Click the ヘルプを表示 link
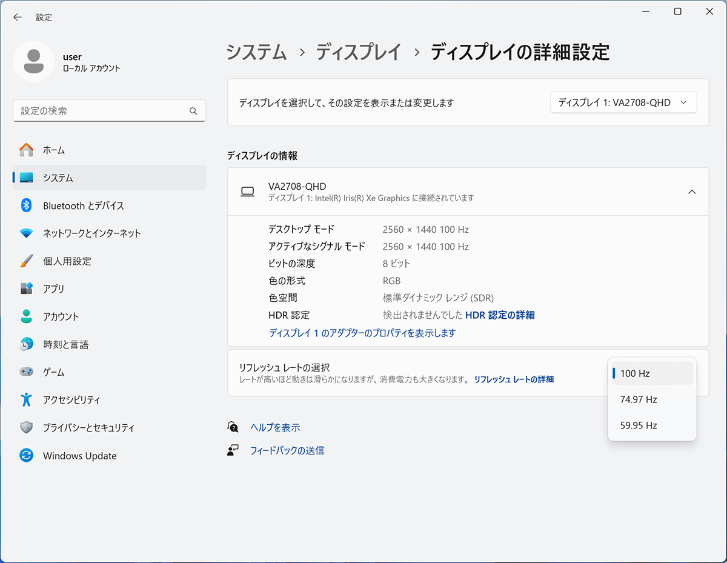The width and height of the screenshot is (727, 563). (275, 427)
